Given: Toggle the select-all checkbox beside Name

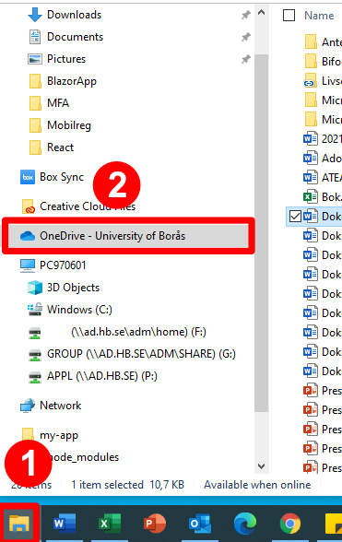Looking at the screenshot, I should coord(289,15).
